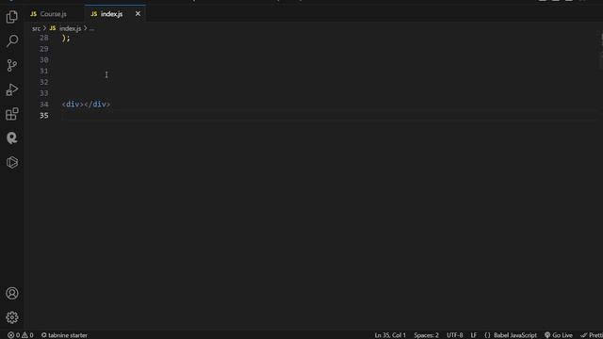Open the Explorer view in activity bar
The image size is (603, 339).
coord(12,17)
